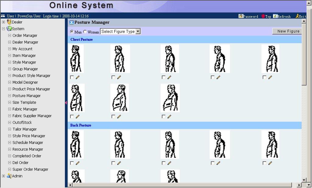
Task: Click the Admin user icon in sidebar
Action: click(x=9, y=176)
